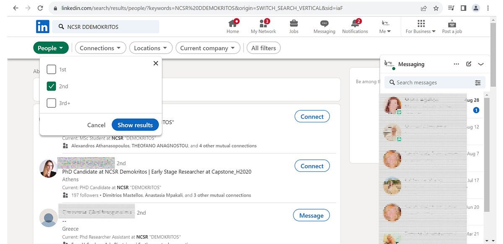Connect with the PhD Candidate at NCSR Demokritos

312,166
